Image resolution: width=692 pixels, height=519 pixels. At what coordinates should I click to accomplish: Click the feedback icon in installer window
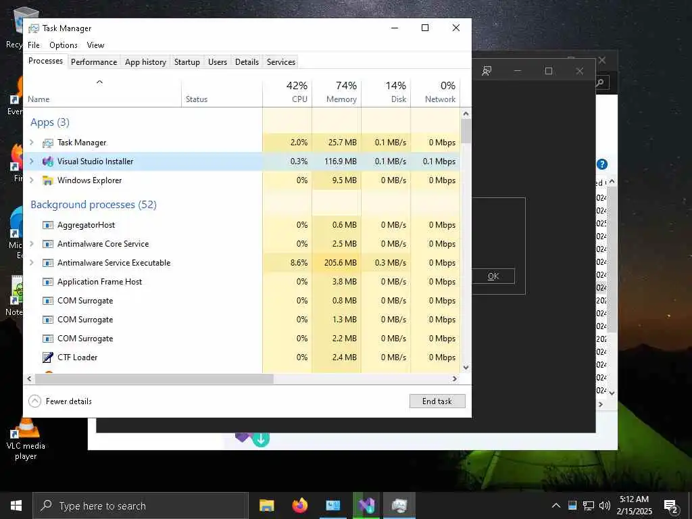[487, 71]
